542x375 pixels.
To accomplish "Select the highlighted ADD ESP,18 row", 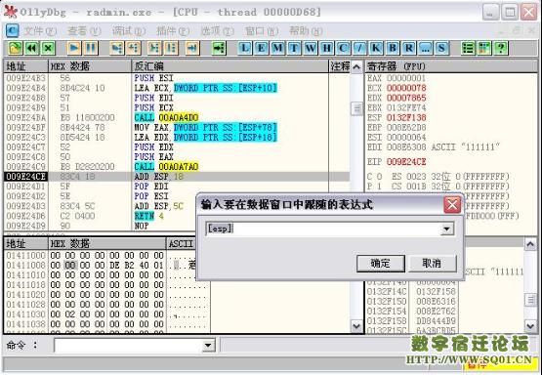I will [x=177, y=177].
